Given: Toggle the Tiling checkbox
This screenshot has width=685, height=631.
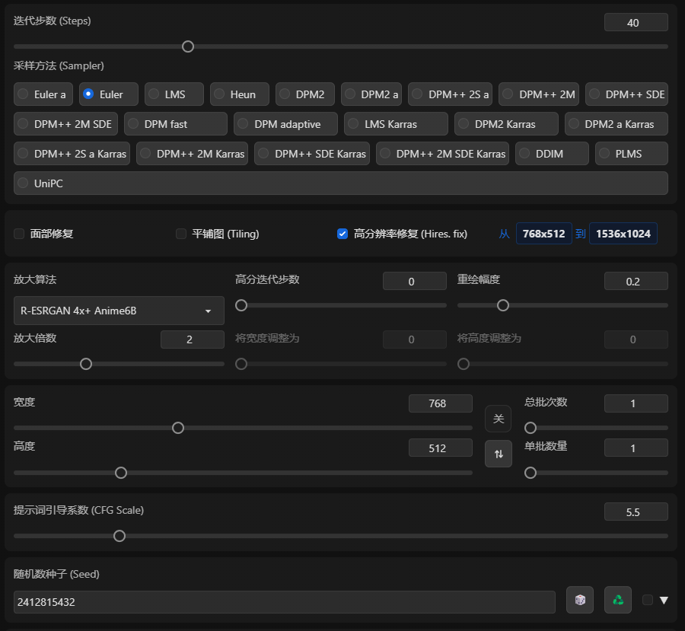Looking at the screenshot, I should [181, 234].
